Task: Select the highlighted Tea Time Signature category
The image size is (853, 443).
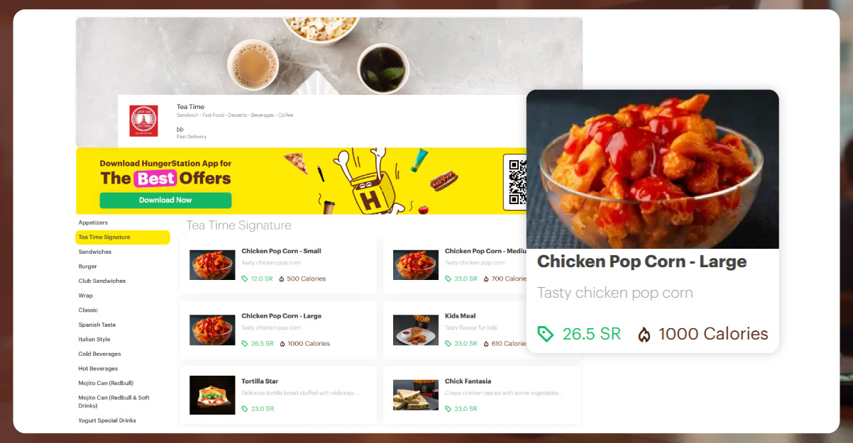Action: [123, 237]
